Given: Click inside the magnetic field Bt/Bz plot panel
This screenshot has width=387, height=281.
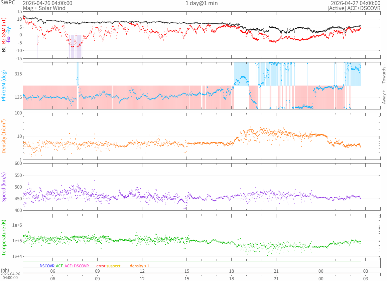Looking at the screenshot, I should (202, 35).
